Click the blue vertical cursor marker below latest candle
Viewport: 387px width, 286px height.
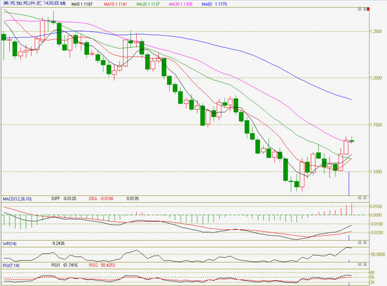point(349,183)
